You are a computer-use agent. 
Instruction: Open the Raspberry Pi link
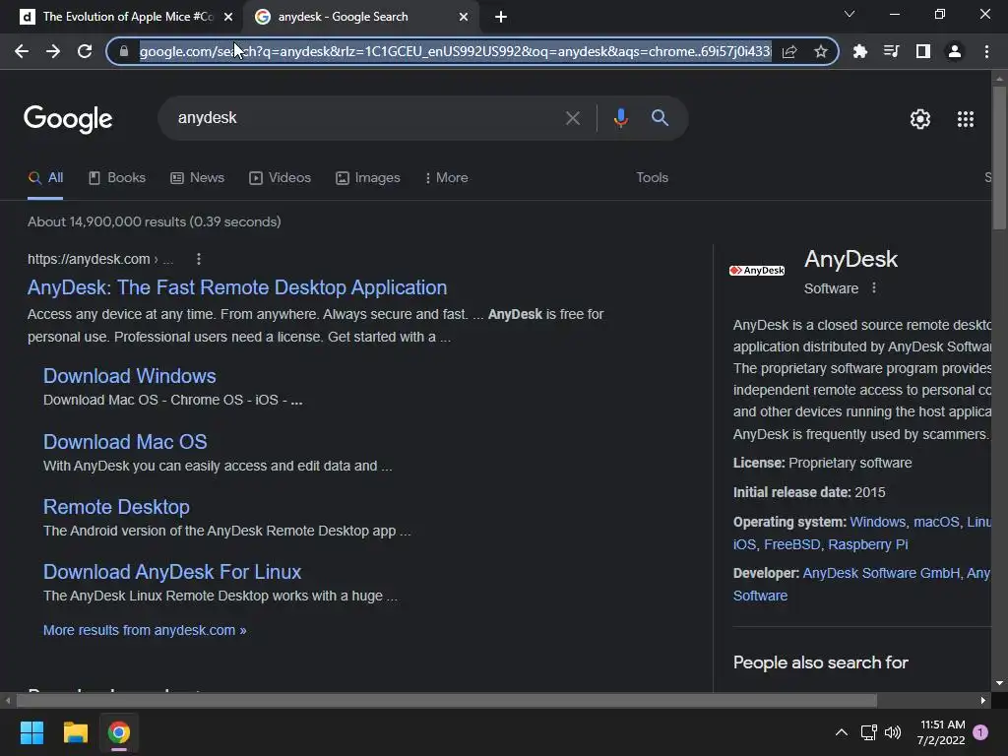coord(868,544)
